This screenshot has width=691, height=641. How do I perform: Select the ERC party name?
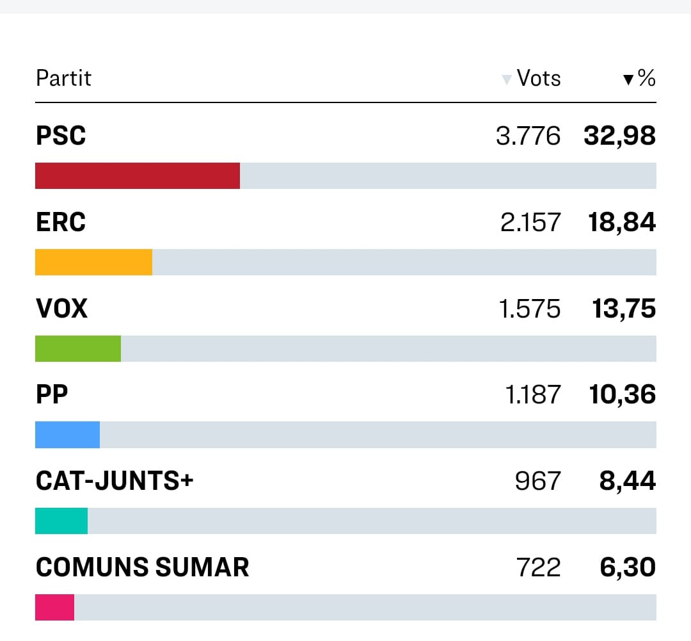(x=61, y=222)
